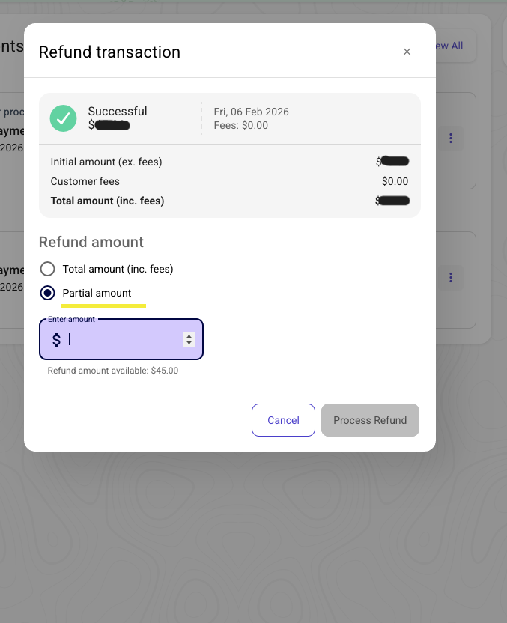Screen dimensions: 507x623
Task: Click the View All button behind dialog
Action: (452, 46)
